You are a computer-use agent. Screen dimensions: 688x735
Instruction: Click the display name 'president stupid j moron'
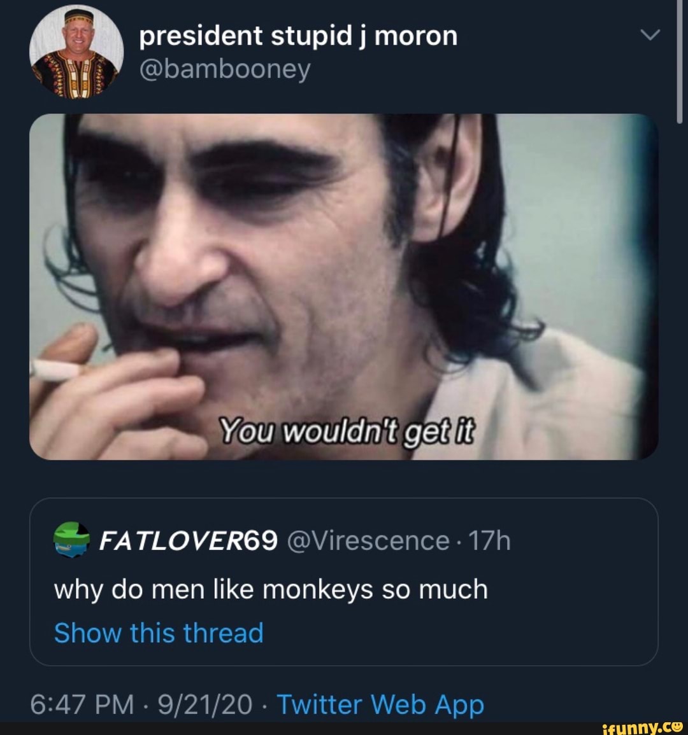coord(298,35)
